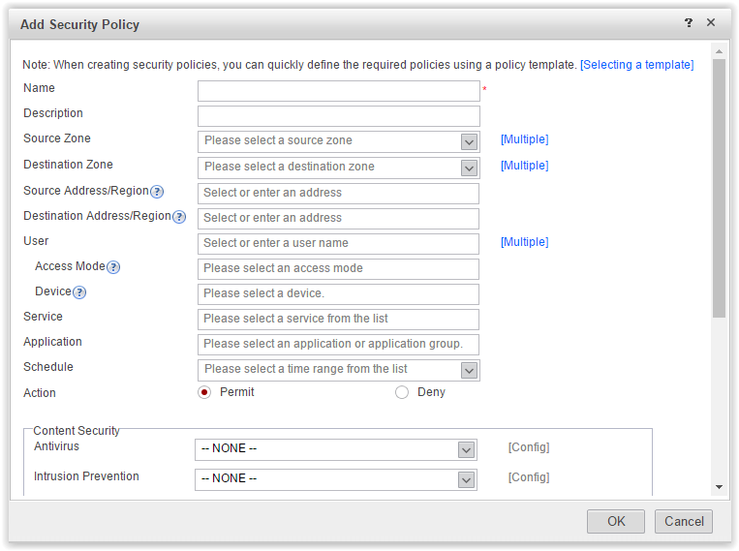This screenshot has height=551, width=739.
Task: Open the Antivirus profile dropdown
Action: [466, 449]
